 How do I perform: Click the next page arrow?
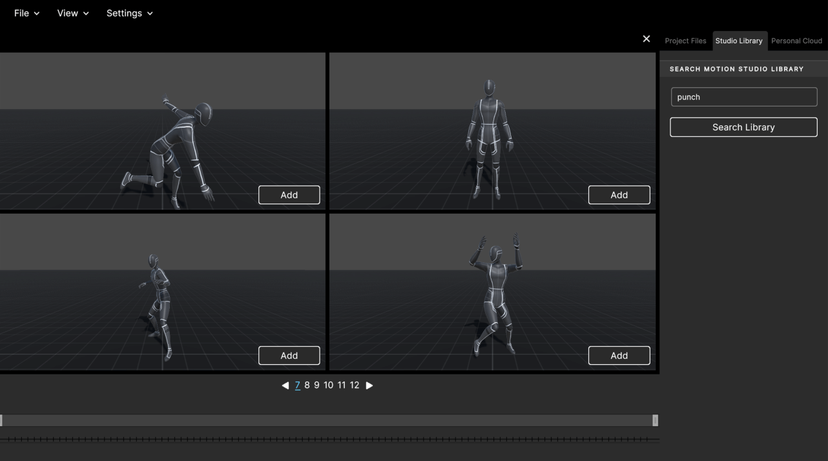pyautogui.click(x=369, y=385)
